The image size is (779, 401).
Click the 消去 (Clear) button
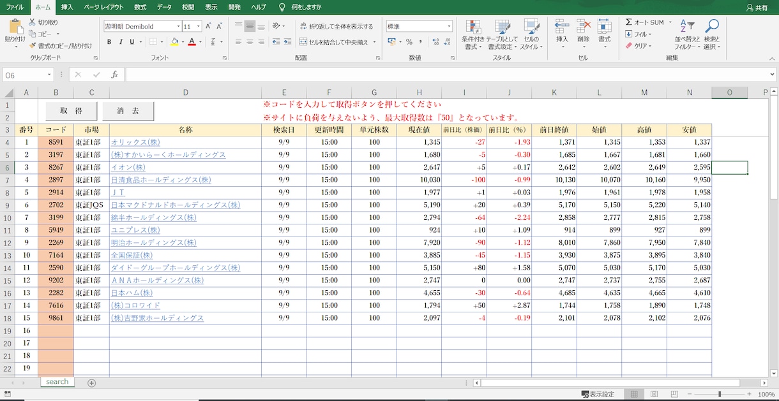tap(128, 111)
